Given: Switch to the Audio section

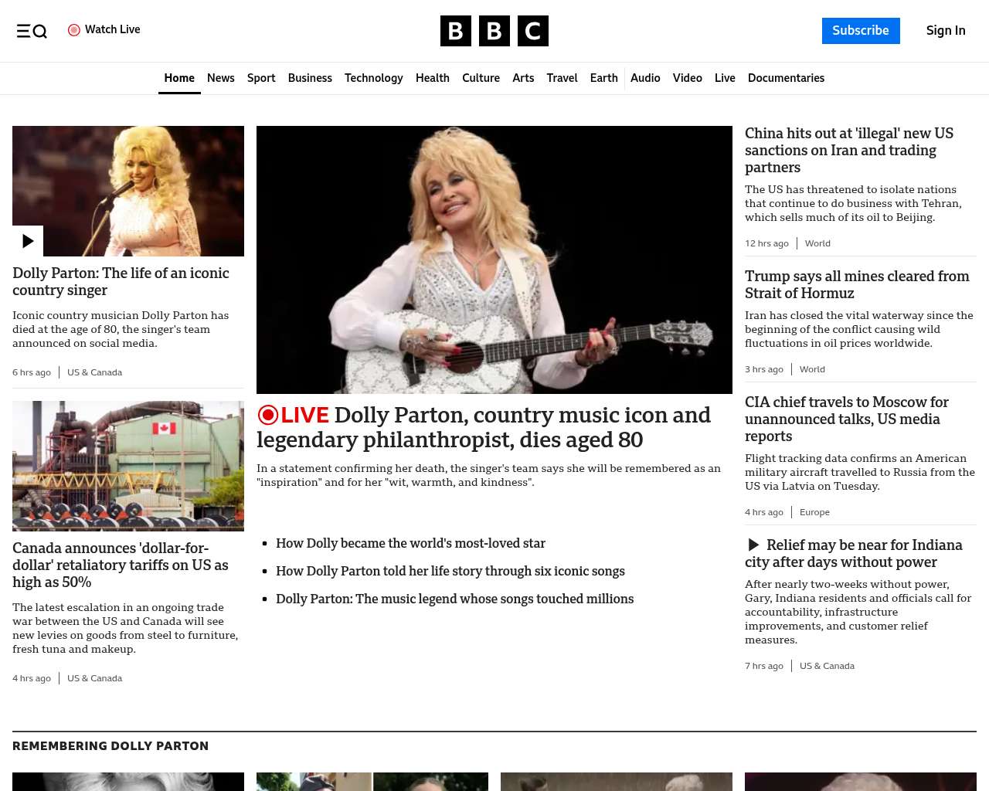Looking at the screenshot, I should tap(645, 78).
